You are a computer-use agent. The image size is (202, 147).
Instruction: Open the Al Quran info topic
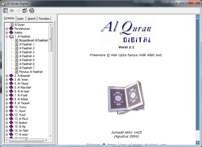(19, 25)
